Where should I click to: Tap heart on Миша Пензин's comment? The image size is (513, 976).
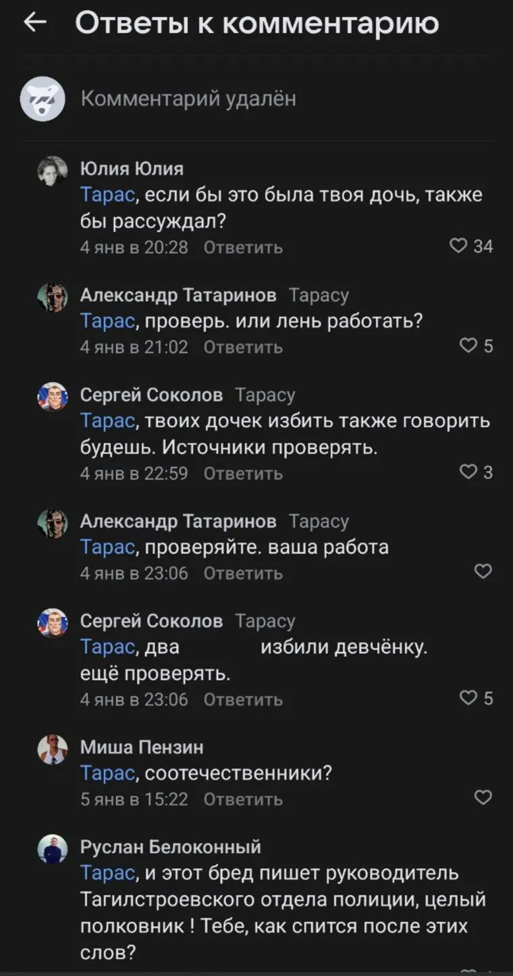(483, 798)
